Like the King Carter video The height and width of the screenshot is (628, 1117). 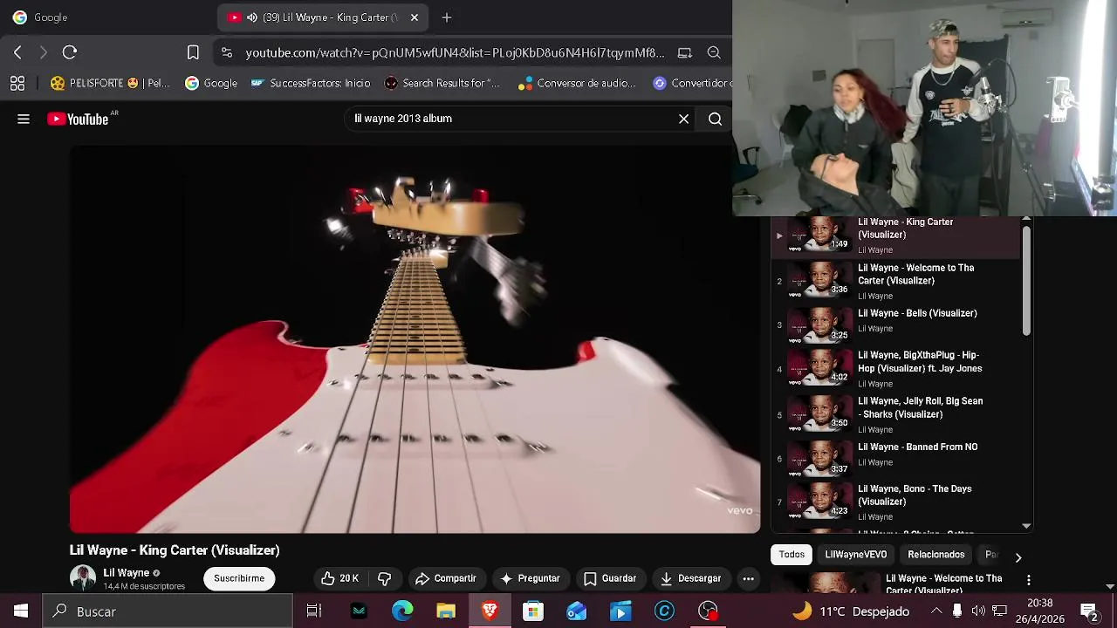[x=339, y=578]
